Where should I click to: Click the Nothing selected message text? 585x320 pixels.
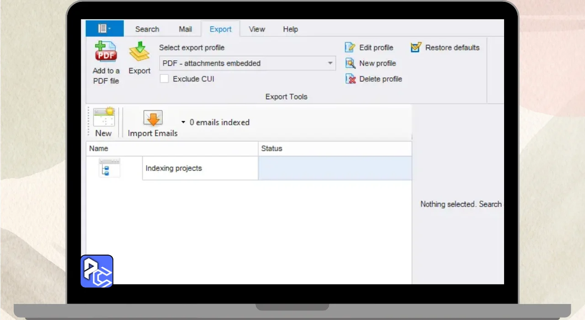click(461, 204)
